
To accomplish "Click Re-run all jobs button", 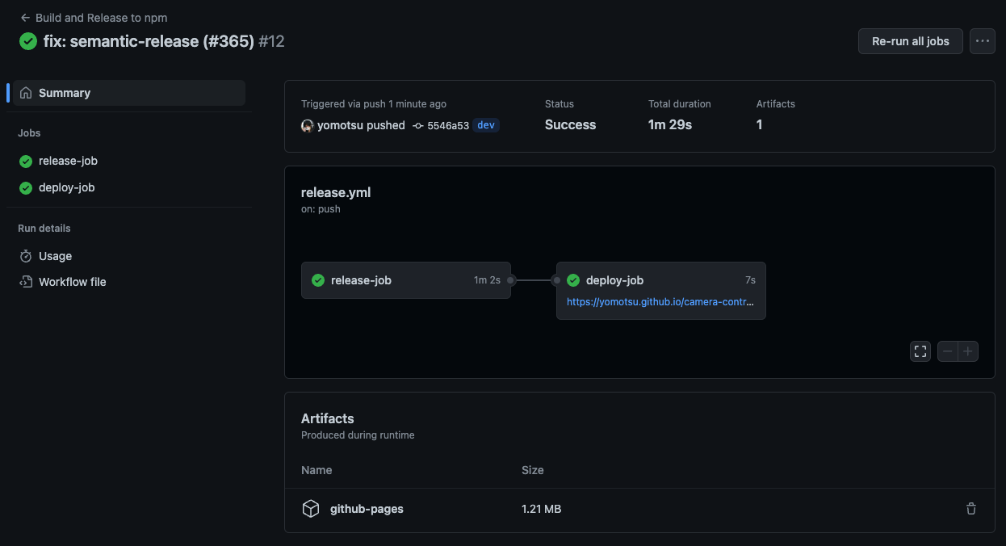I will coord(910,41).
